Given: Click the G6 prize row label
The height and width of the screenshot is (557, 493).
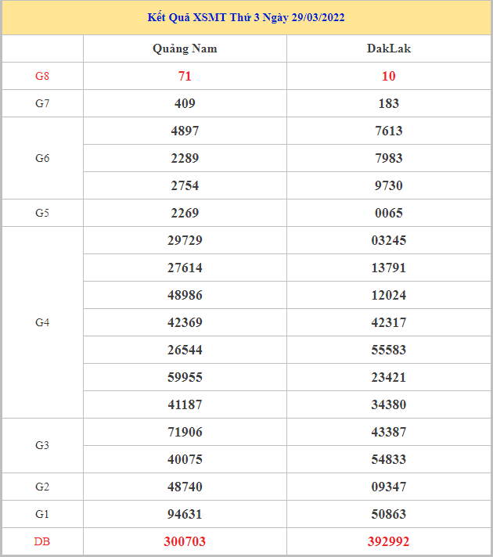Looking at the screenshot, I should coord(42,158).
